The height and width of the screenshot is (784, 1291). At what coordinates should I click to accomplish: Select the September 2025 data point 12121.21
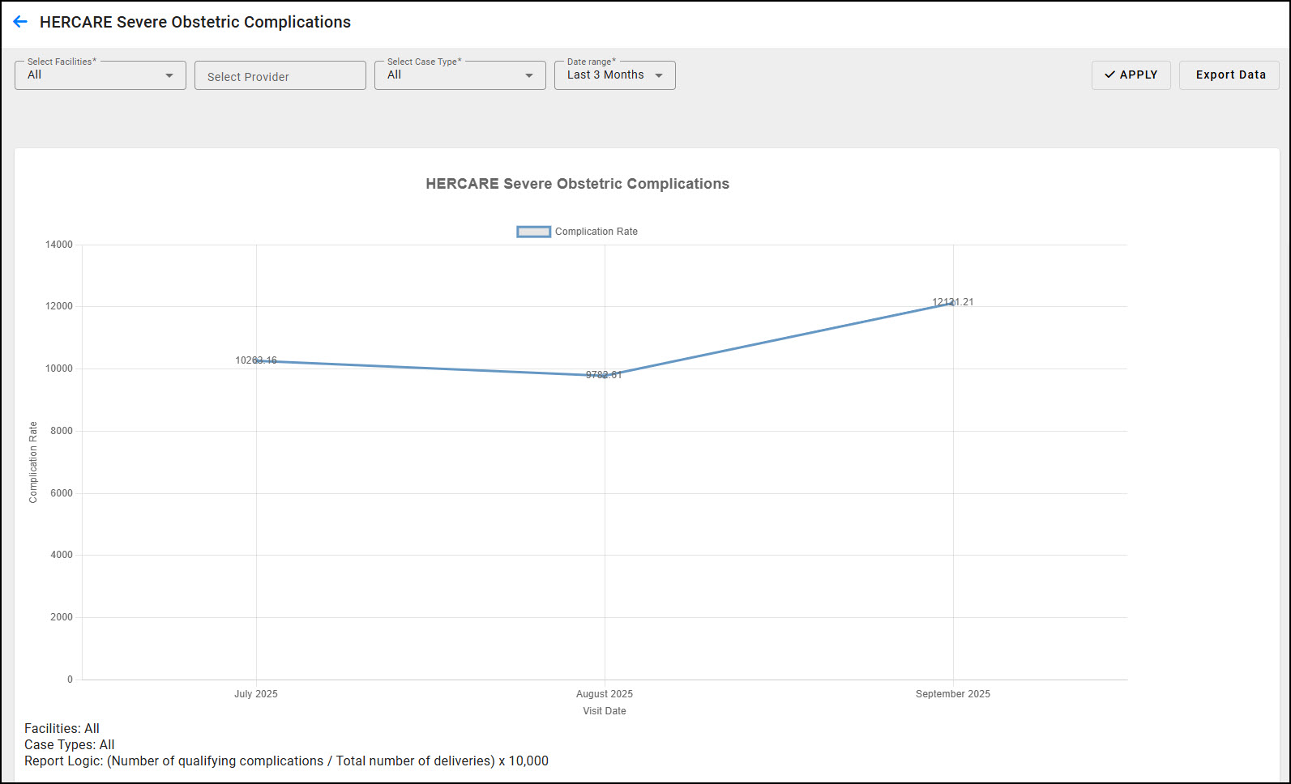pos(953,303)
